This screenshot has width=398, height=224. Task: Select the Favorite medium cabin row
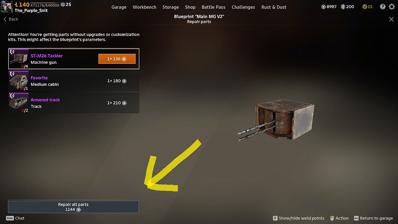(x=74, y=81)
